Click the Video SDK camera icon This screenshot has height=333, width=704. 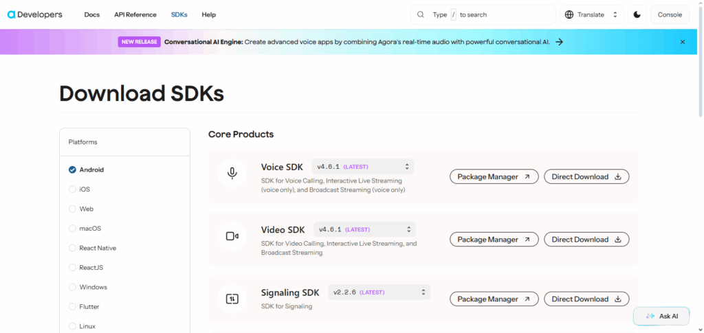(x=232, y=236)
